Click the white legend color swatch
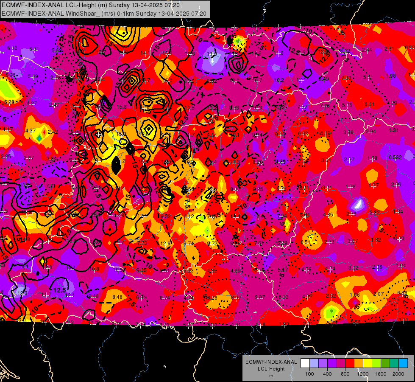 305,363
